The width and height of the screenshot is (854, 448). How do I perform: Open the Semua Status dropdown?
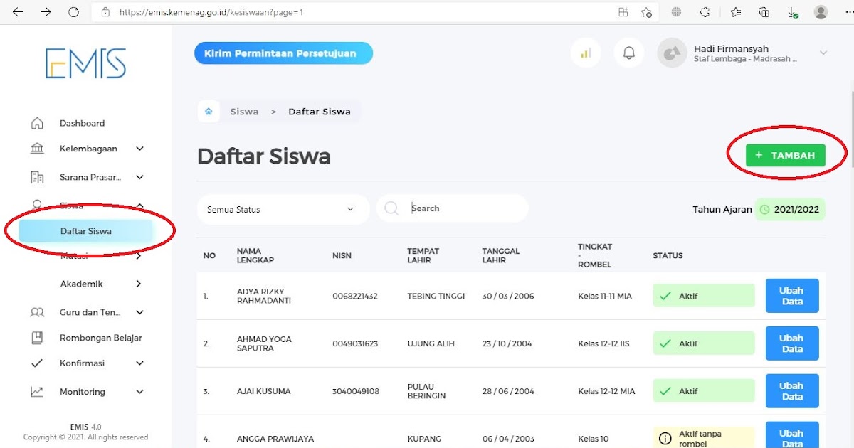point(283,209)
